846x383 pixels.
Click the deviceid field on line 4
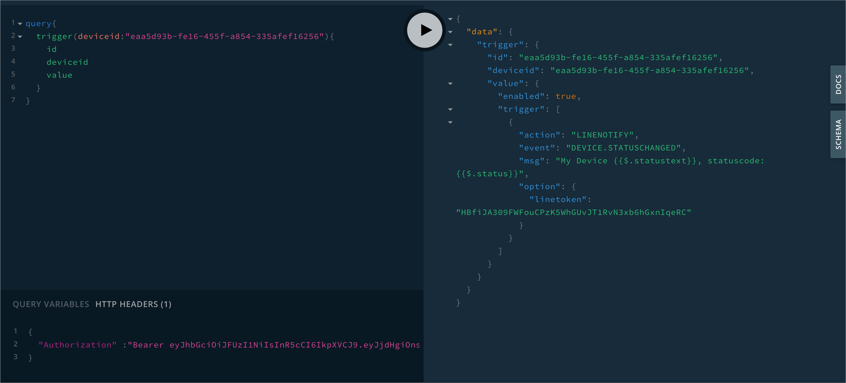[x=67, y=62]
